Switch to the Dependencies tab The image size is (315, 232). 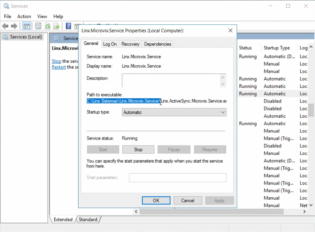click(x=157, y=44)
